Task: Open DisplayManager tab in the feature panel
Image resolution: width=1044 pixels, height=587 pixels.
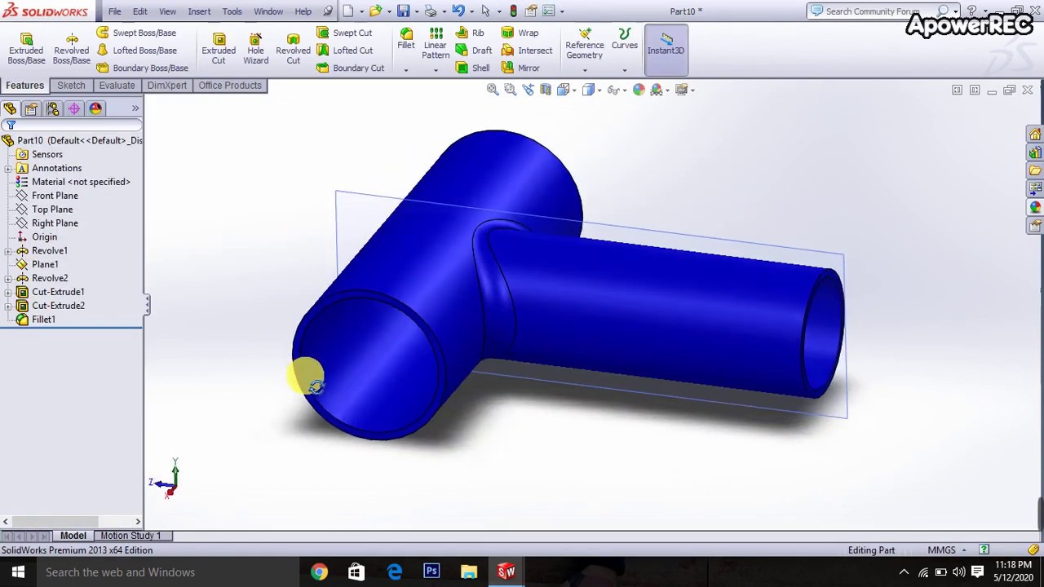Action: (95, 108)
